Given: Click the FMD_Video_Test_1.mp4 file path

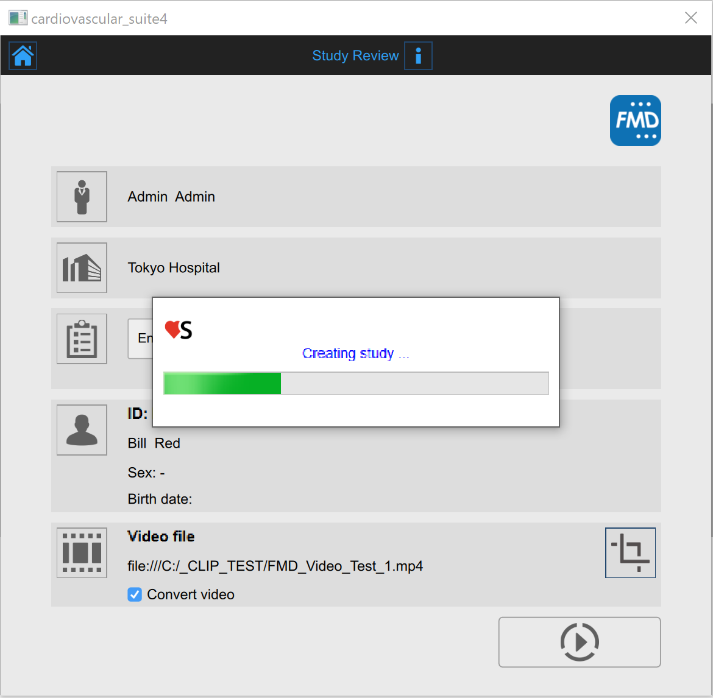Looking at the screenshot, I should (275, 566).
